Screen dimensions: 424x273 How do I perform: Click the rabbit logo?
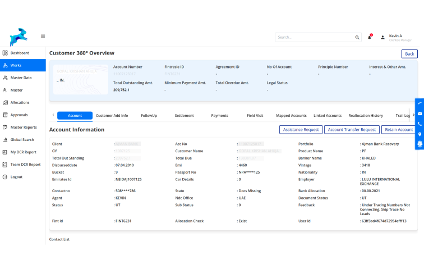coord(18,37)
